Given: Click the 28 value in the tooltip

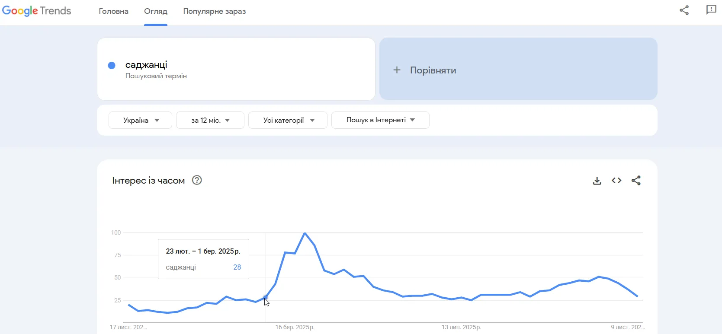Looking at the screenshot, I should pyautogui.click(x=237, y=267).
